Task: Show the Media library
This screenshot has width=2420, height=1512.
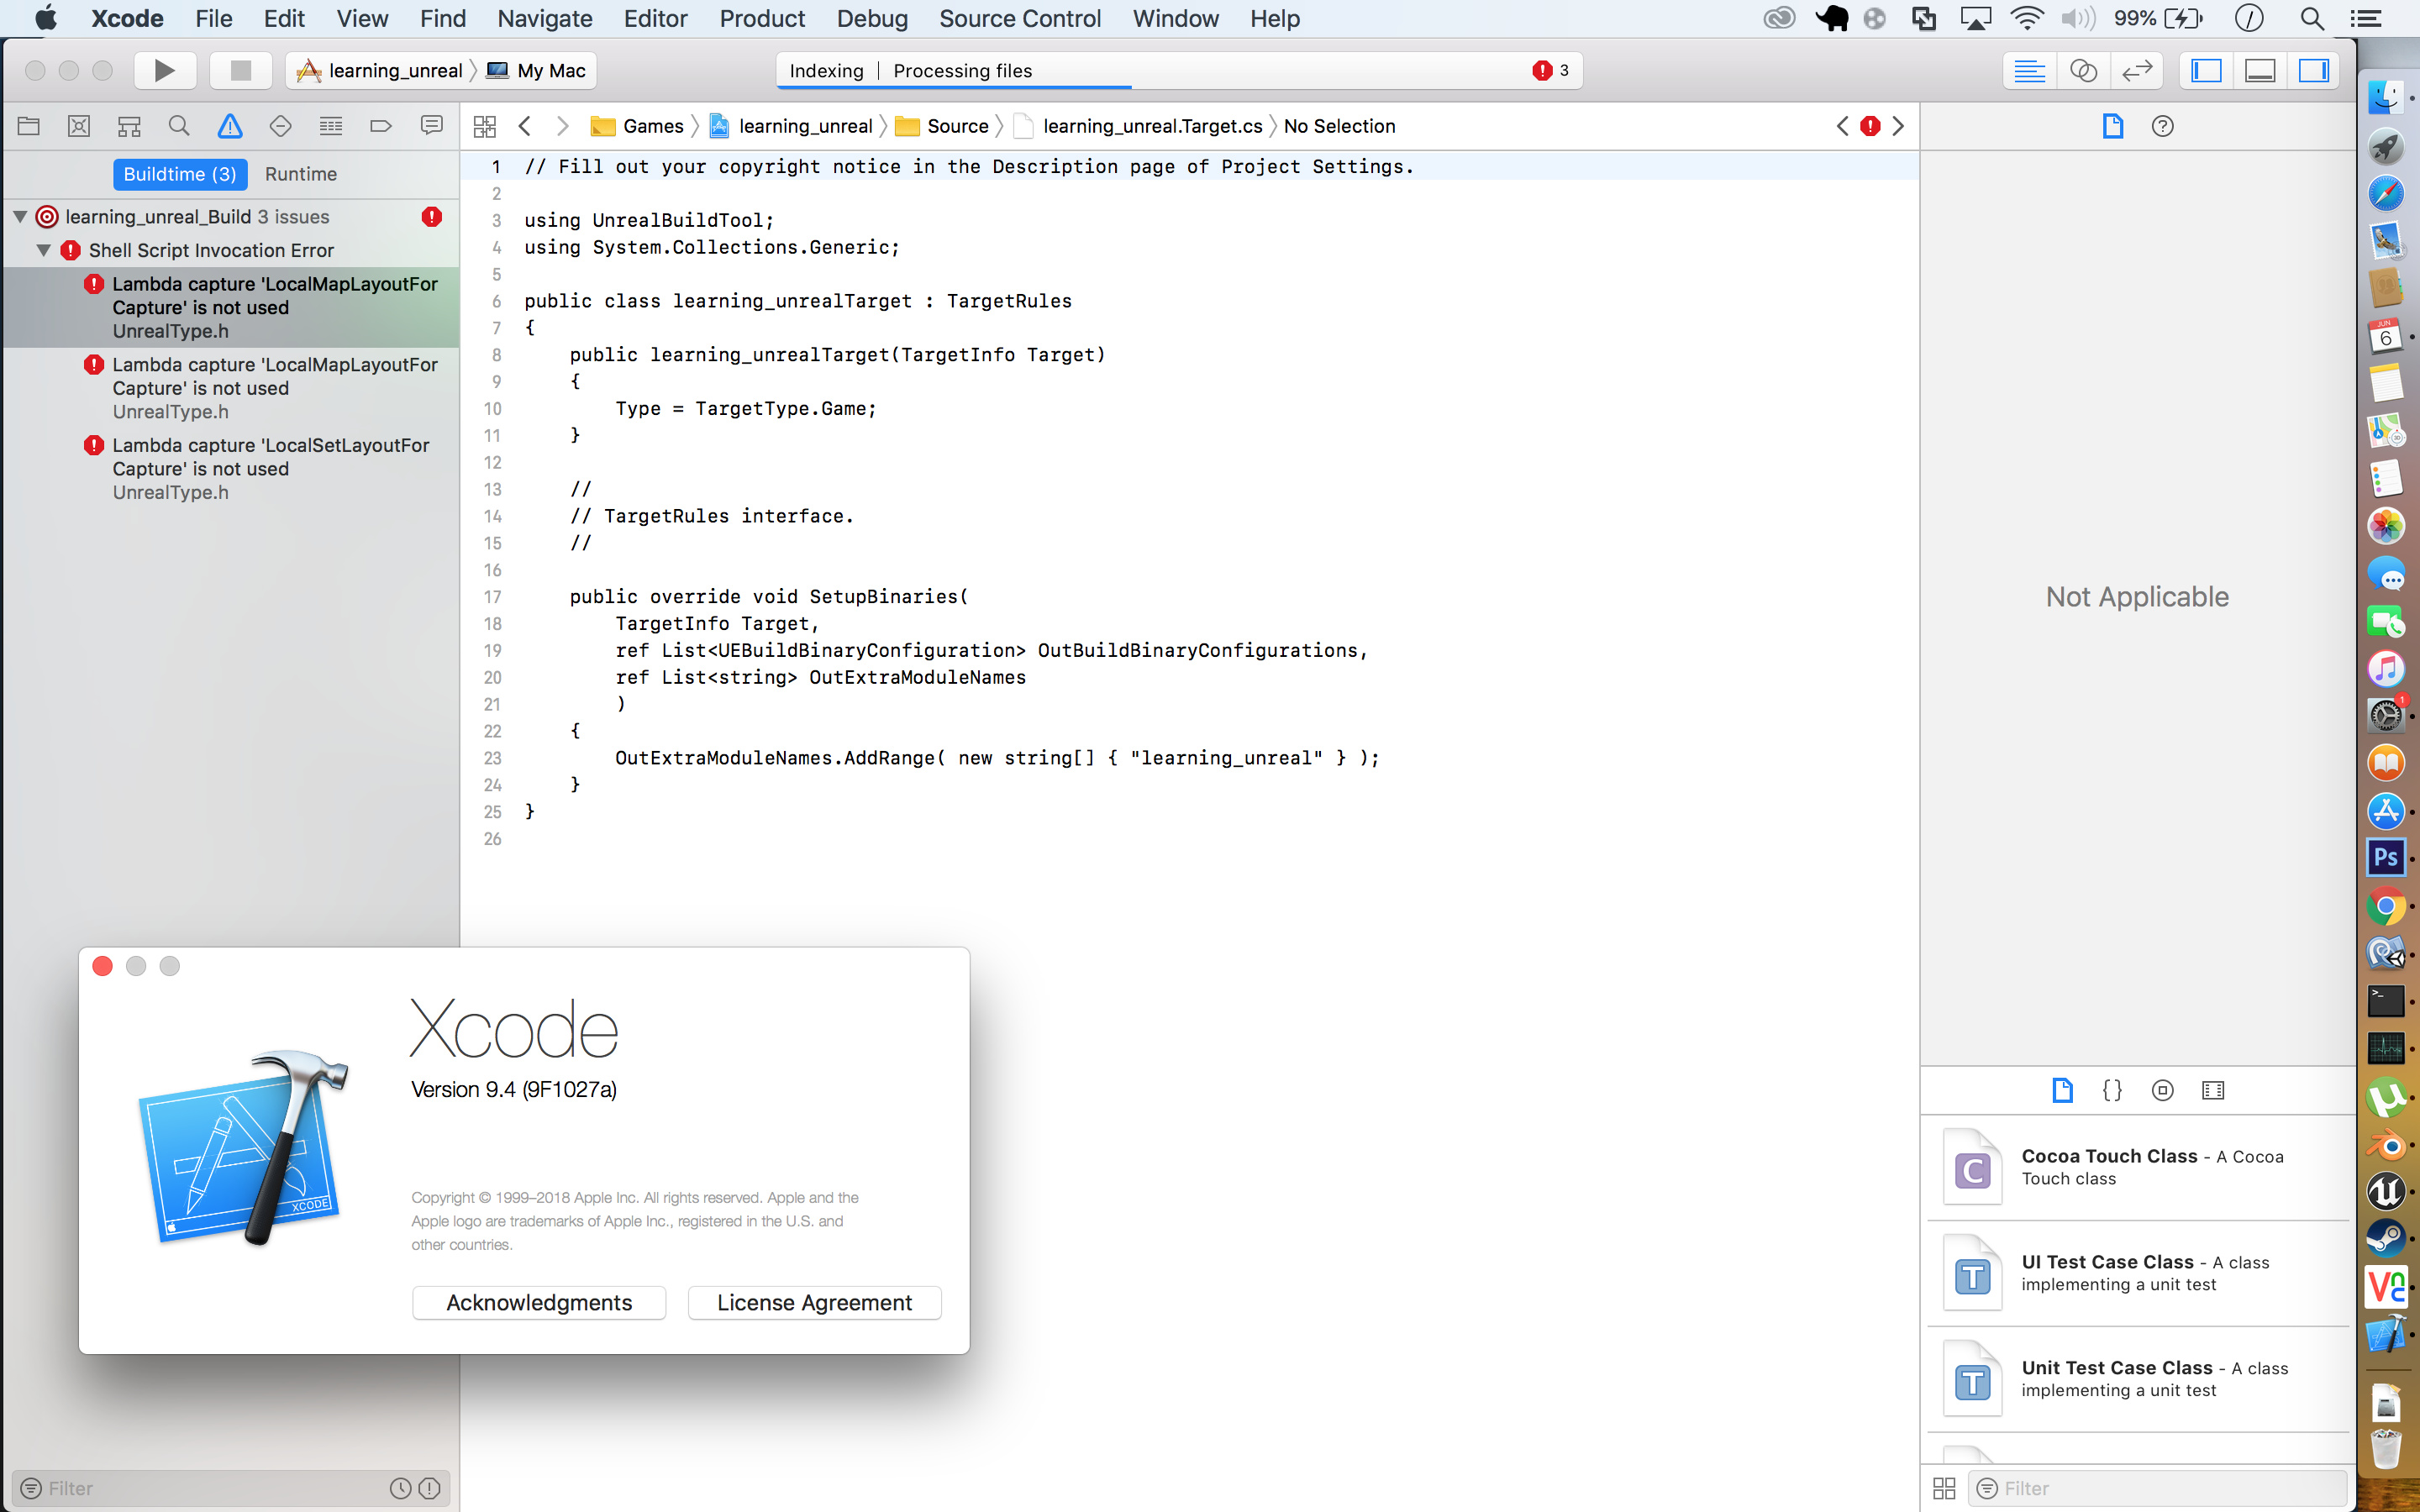Action: [2213, 1090]
